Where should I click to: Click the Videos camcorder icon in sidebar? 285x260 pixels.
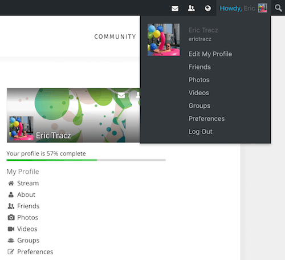click(x=11, y=229)
